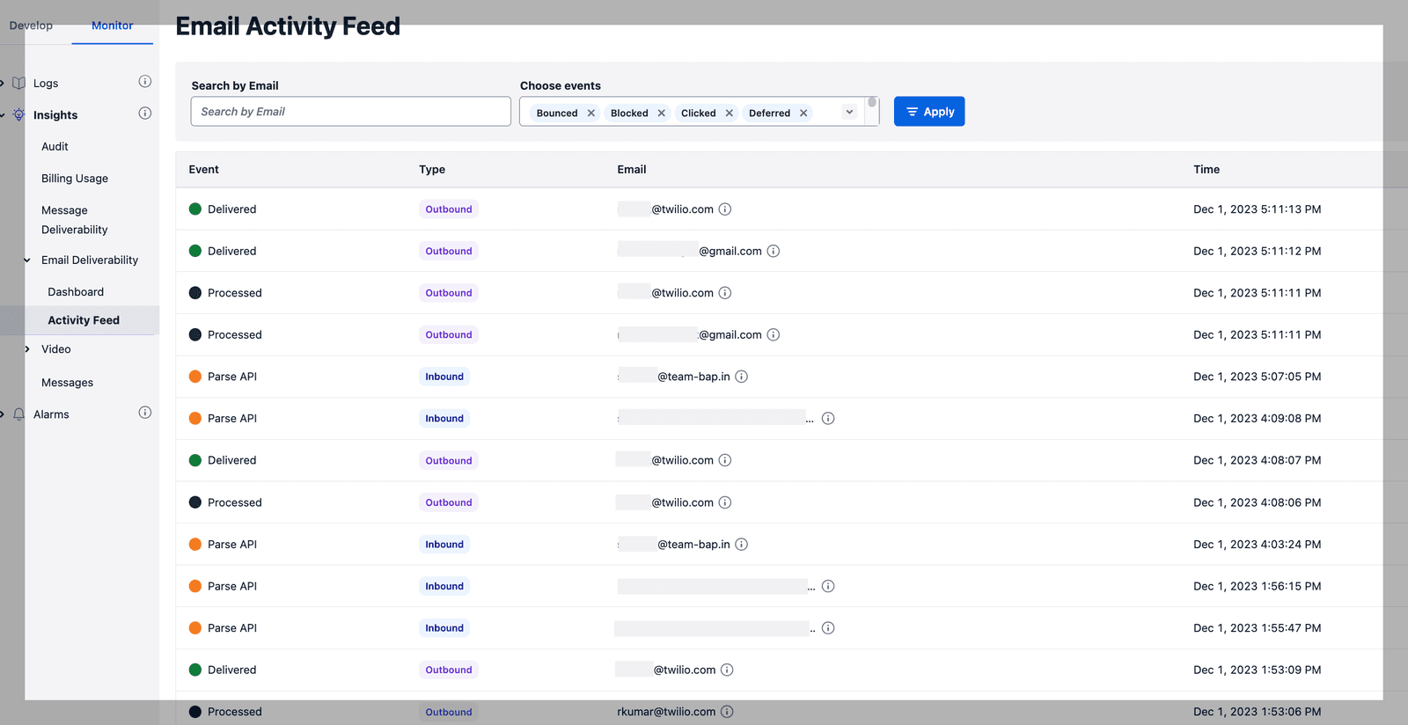
Task: Focus the Search by Email field
Action: [x=350, y=112]
